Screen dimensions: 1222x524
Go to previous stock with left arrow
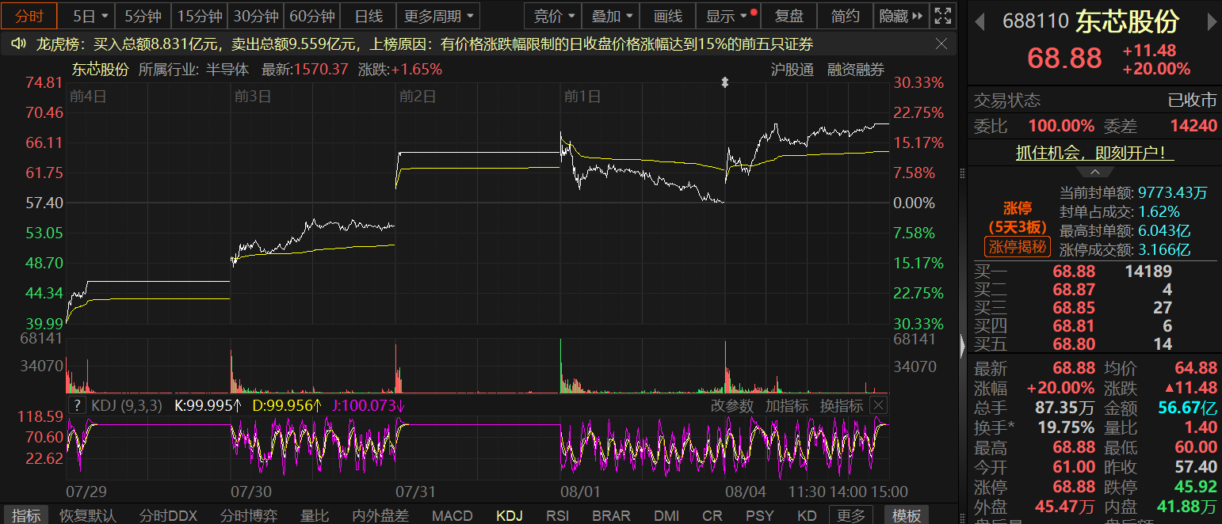click(980, 21)
